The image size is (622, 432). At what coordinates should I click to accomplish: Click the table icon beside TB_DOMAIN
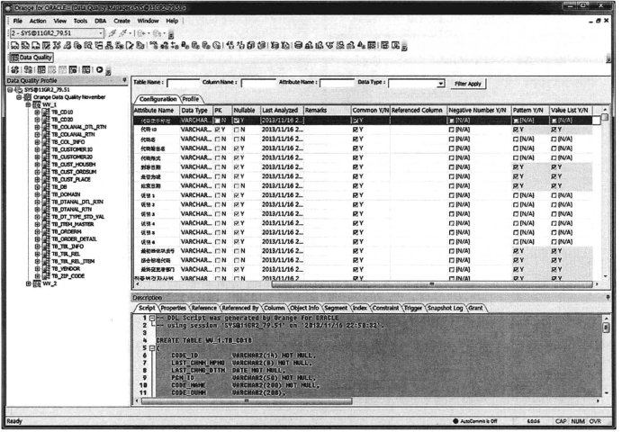(46, 194)
